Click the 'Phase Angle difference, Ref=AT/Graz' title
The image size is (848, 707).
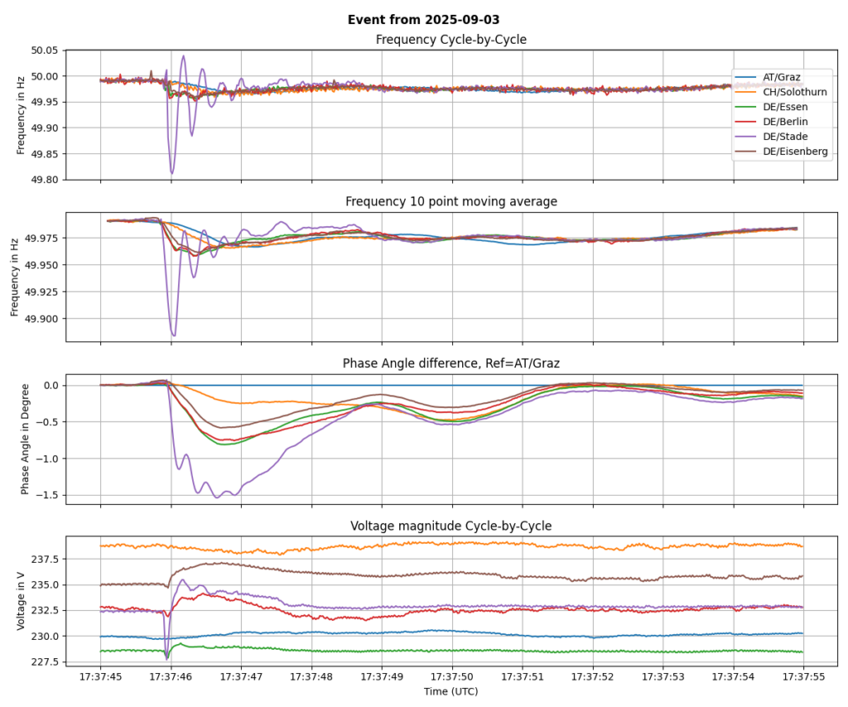450,363
